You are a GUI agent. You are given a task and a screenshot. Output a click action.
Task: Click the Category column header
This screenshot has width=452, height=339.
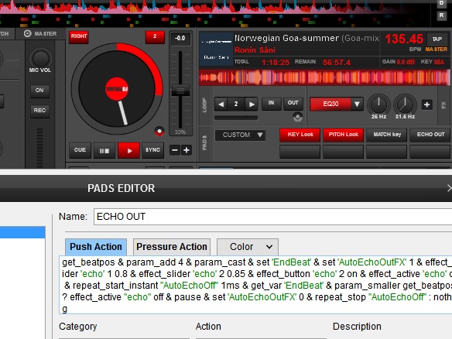pos(78,327)
